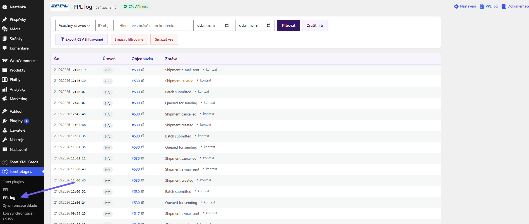This screenshot has width=529, height=224.
Task: Click the Nástroje wrench icon
Action: tap(5, 140)
